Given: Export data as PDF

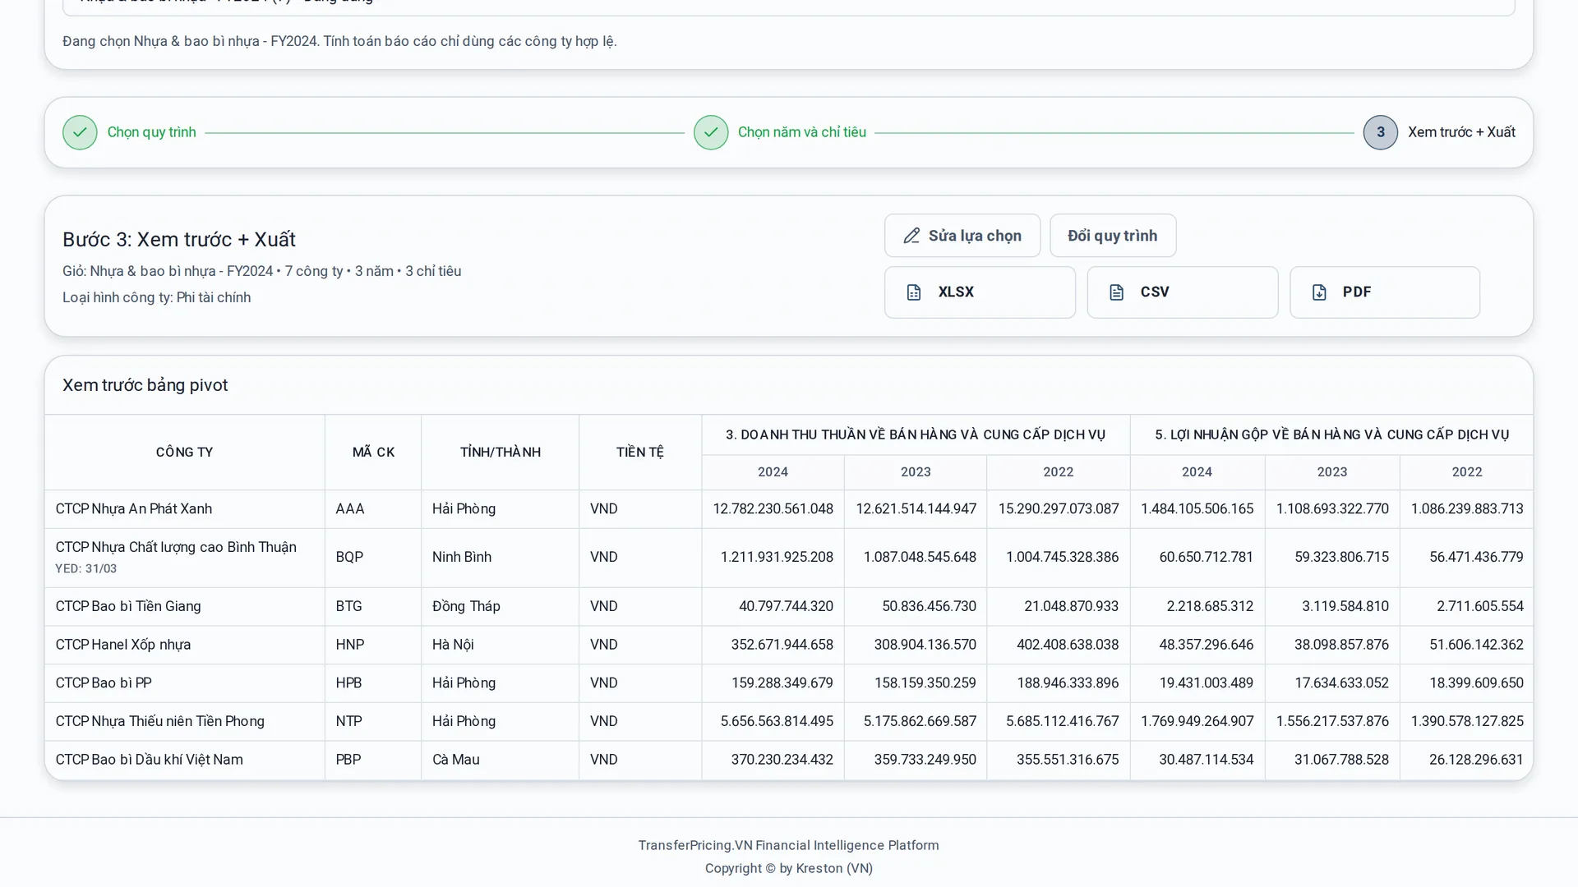Looking at the screenshot, I should 1385,292.
